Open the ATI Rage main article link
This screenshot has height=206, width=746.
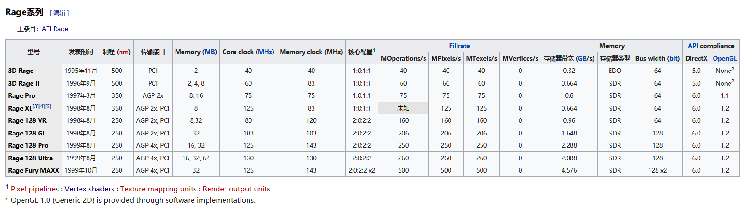click(x=55, y=29)
